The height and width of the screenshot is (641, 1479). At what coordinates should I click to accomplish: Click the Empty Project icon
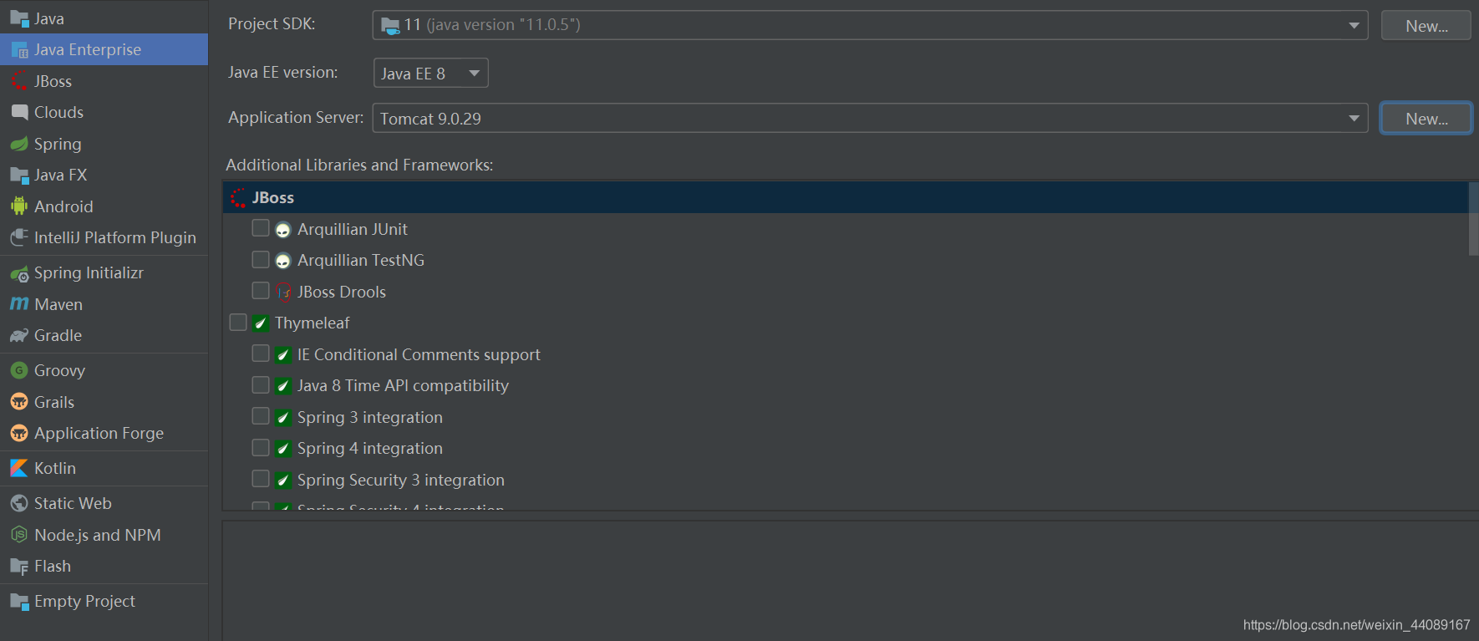19,601
